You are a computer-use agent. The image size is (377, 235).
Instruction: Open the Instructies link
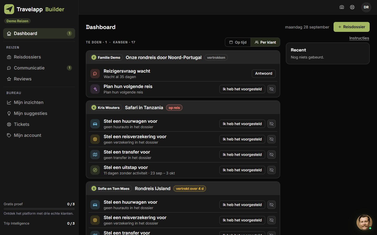(359, 38)
